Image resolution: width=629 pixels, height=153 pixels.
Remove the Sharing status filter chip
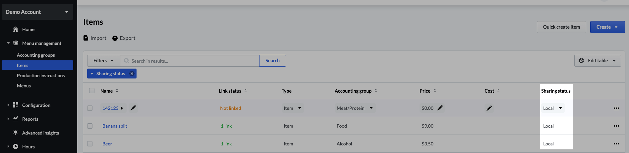click(132, 74)
